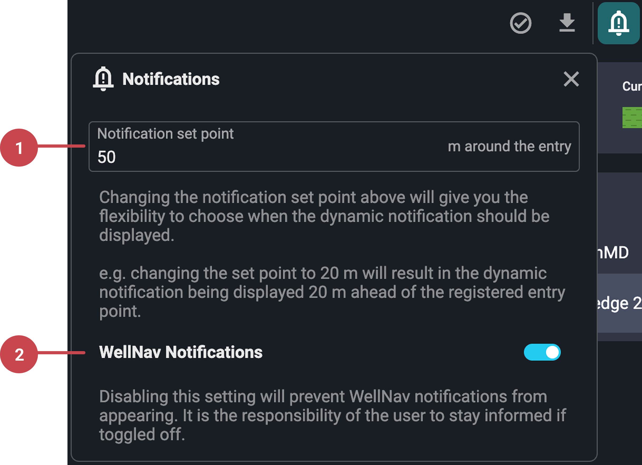The height and width of the screenshot is (465, 642).
Task: Turn off WellNav notifications using the blue toggle
Action: pyautogui.click(x=542, y=352)
